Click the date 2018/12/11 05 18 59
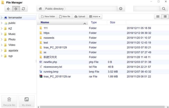 pos(139,28)
